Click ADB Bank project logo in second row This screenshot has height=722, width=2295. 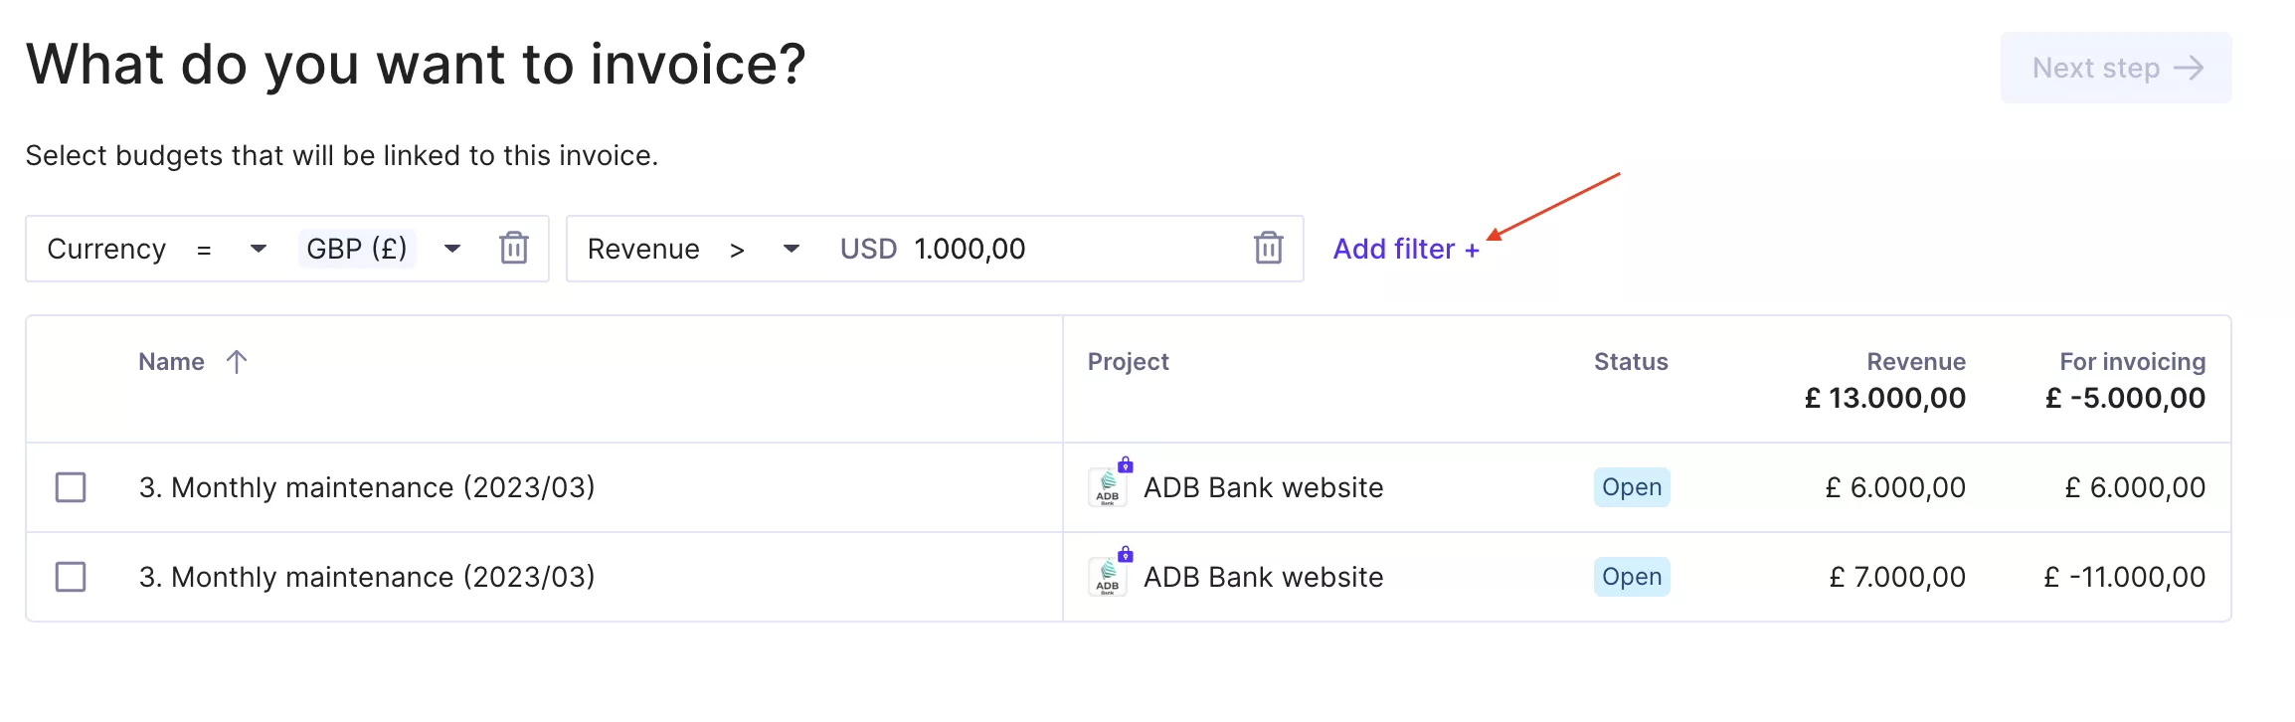tap(1107, 577)
